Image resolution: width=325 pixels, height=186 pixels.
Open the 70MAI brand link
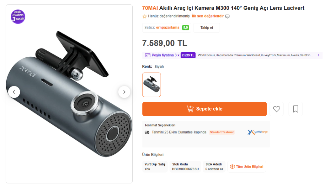coord(150,8)
